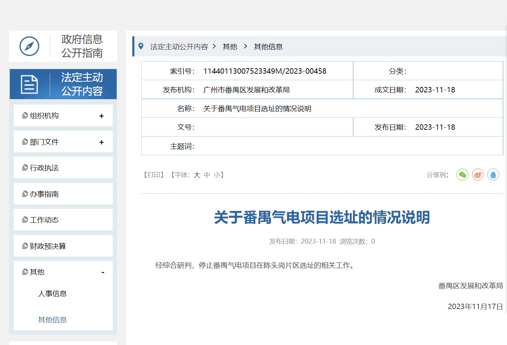507x345 pixels.
Task: Click the location pin icon in breadcrumb
Action: pyautogui.click(x=141, y=46)
